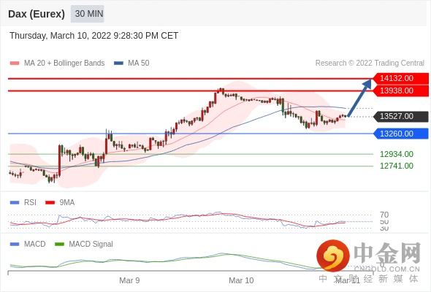Click the red 13938.00 resistance label
This screenshot has width=431, height=292.
pyautogui.click(x=401, y=91)
